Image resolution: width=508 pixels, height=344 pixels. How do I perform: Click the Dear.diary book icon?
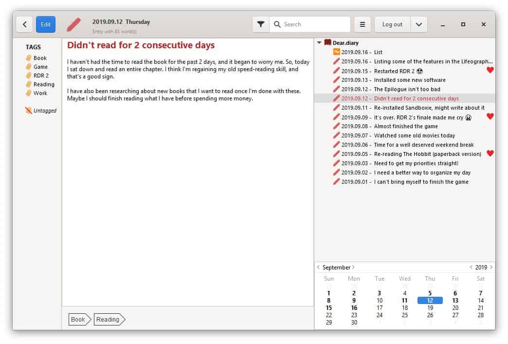(x=327, y=42)
